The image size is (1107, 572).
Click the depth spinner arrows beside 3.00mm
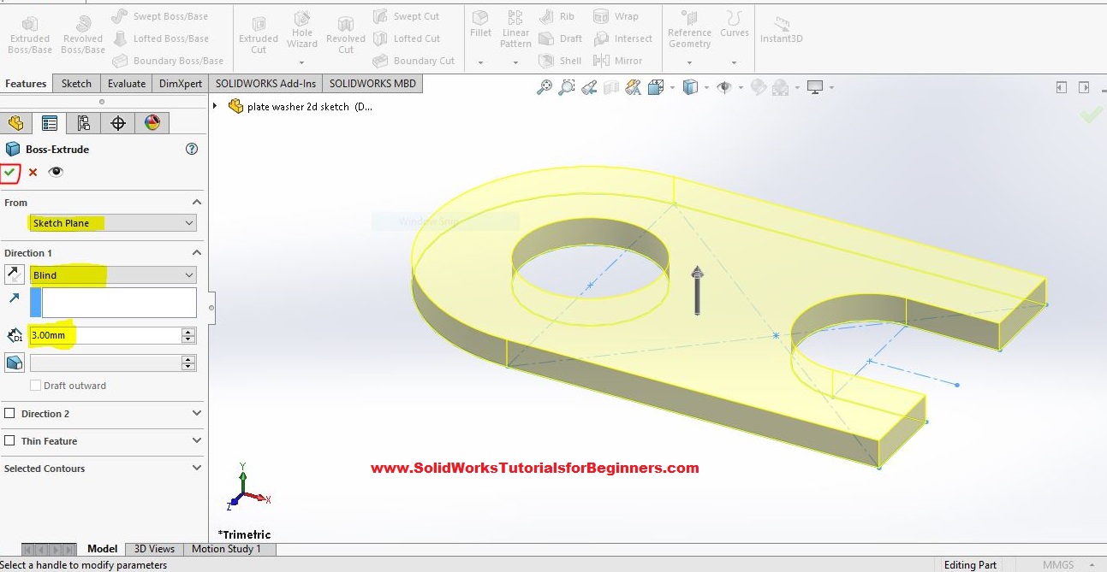click(x=189, y=335)
